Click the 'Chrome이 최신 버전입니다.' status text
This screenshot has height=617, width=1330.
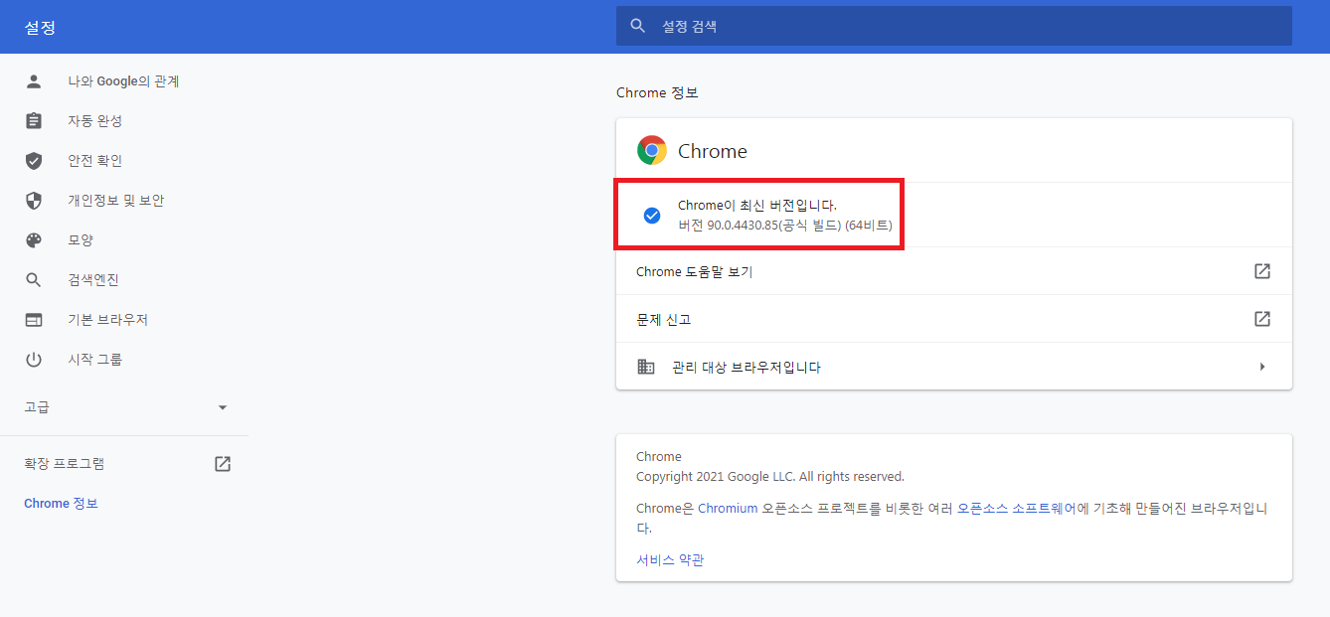click(x=757, y=206)
